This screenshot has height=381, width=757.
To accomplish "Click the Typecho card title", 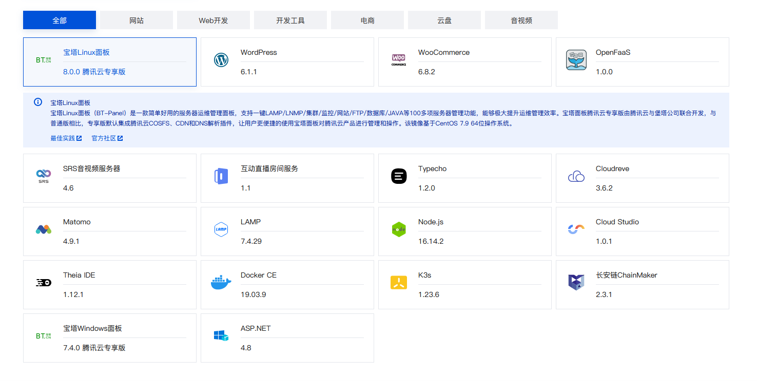I will (432, 168).
